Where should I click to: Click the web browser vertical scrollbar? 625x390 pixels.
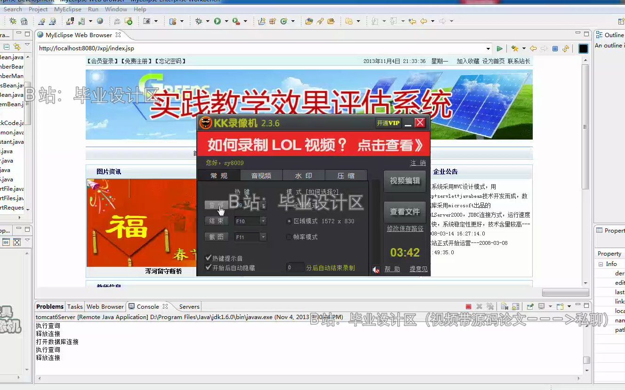tap(585, 172)
